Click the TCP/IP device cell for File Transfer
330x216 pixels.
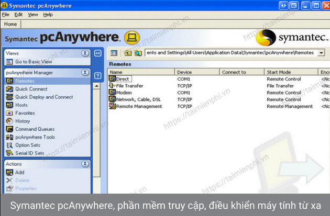click(x=185, y=86)
